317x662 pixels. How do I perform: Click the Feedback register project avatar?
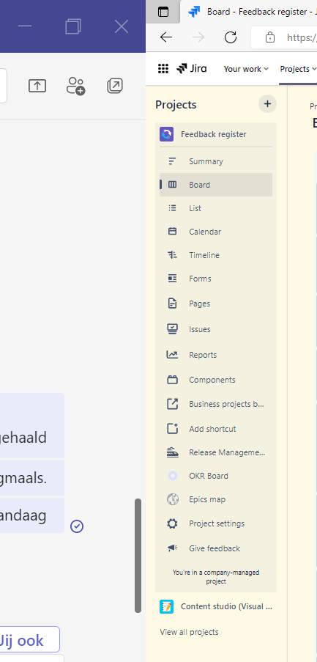(x=166, y=134)
